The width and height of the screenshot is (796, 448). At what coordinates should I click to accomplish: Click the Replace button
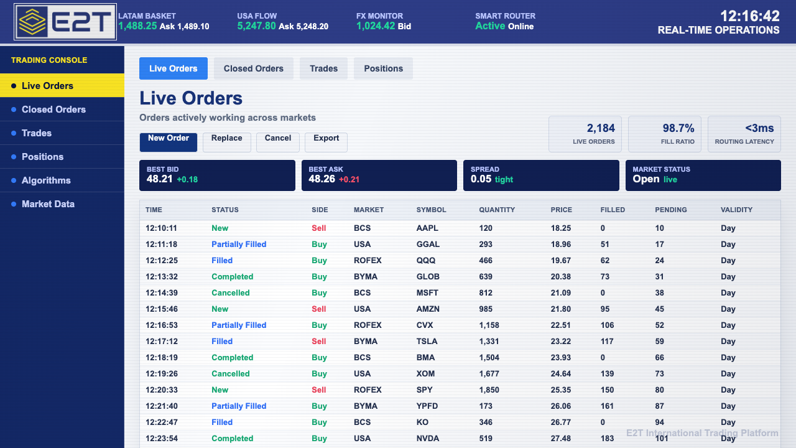pyautogui.click(x=227, y=142)
